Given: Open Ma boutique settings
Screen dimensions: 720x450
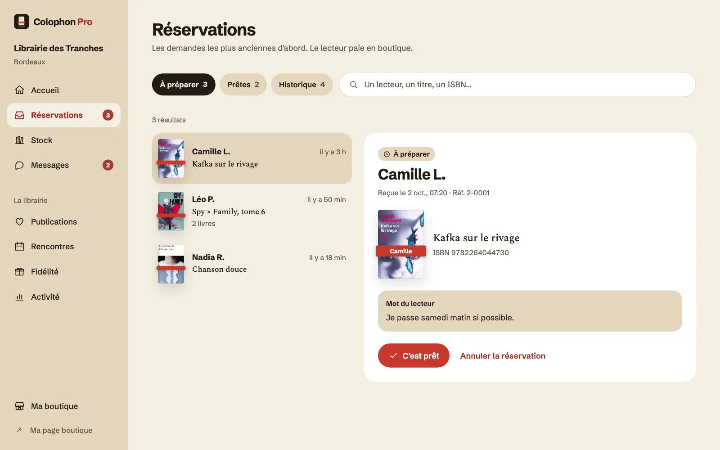Looking at the screenshot, I should (64, 406).
